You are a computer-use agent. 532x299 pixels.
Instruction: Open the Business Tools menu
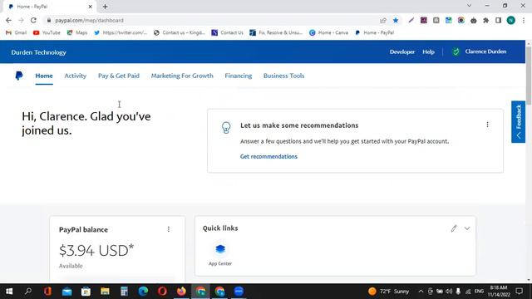(284, 76)
